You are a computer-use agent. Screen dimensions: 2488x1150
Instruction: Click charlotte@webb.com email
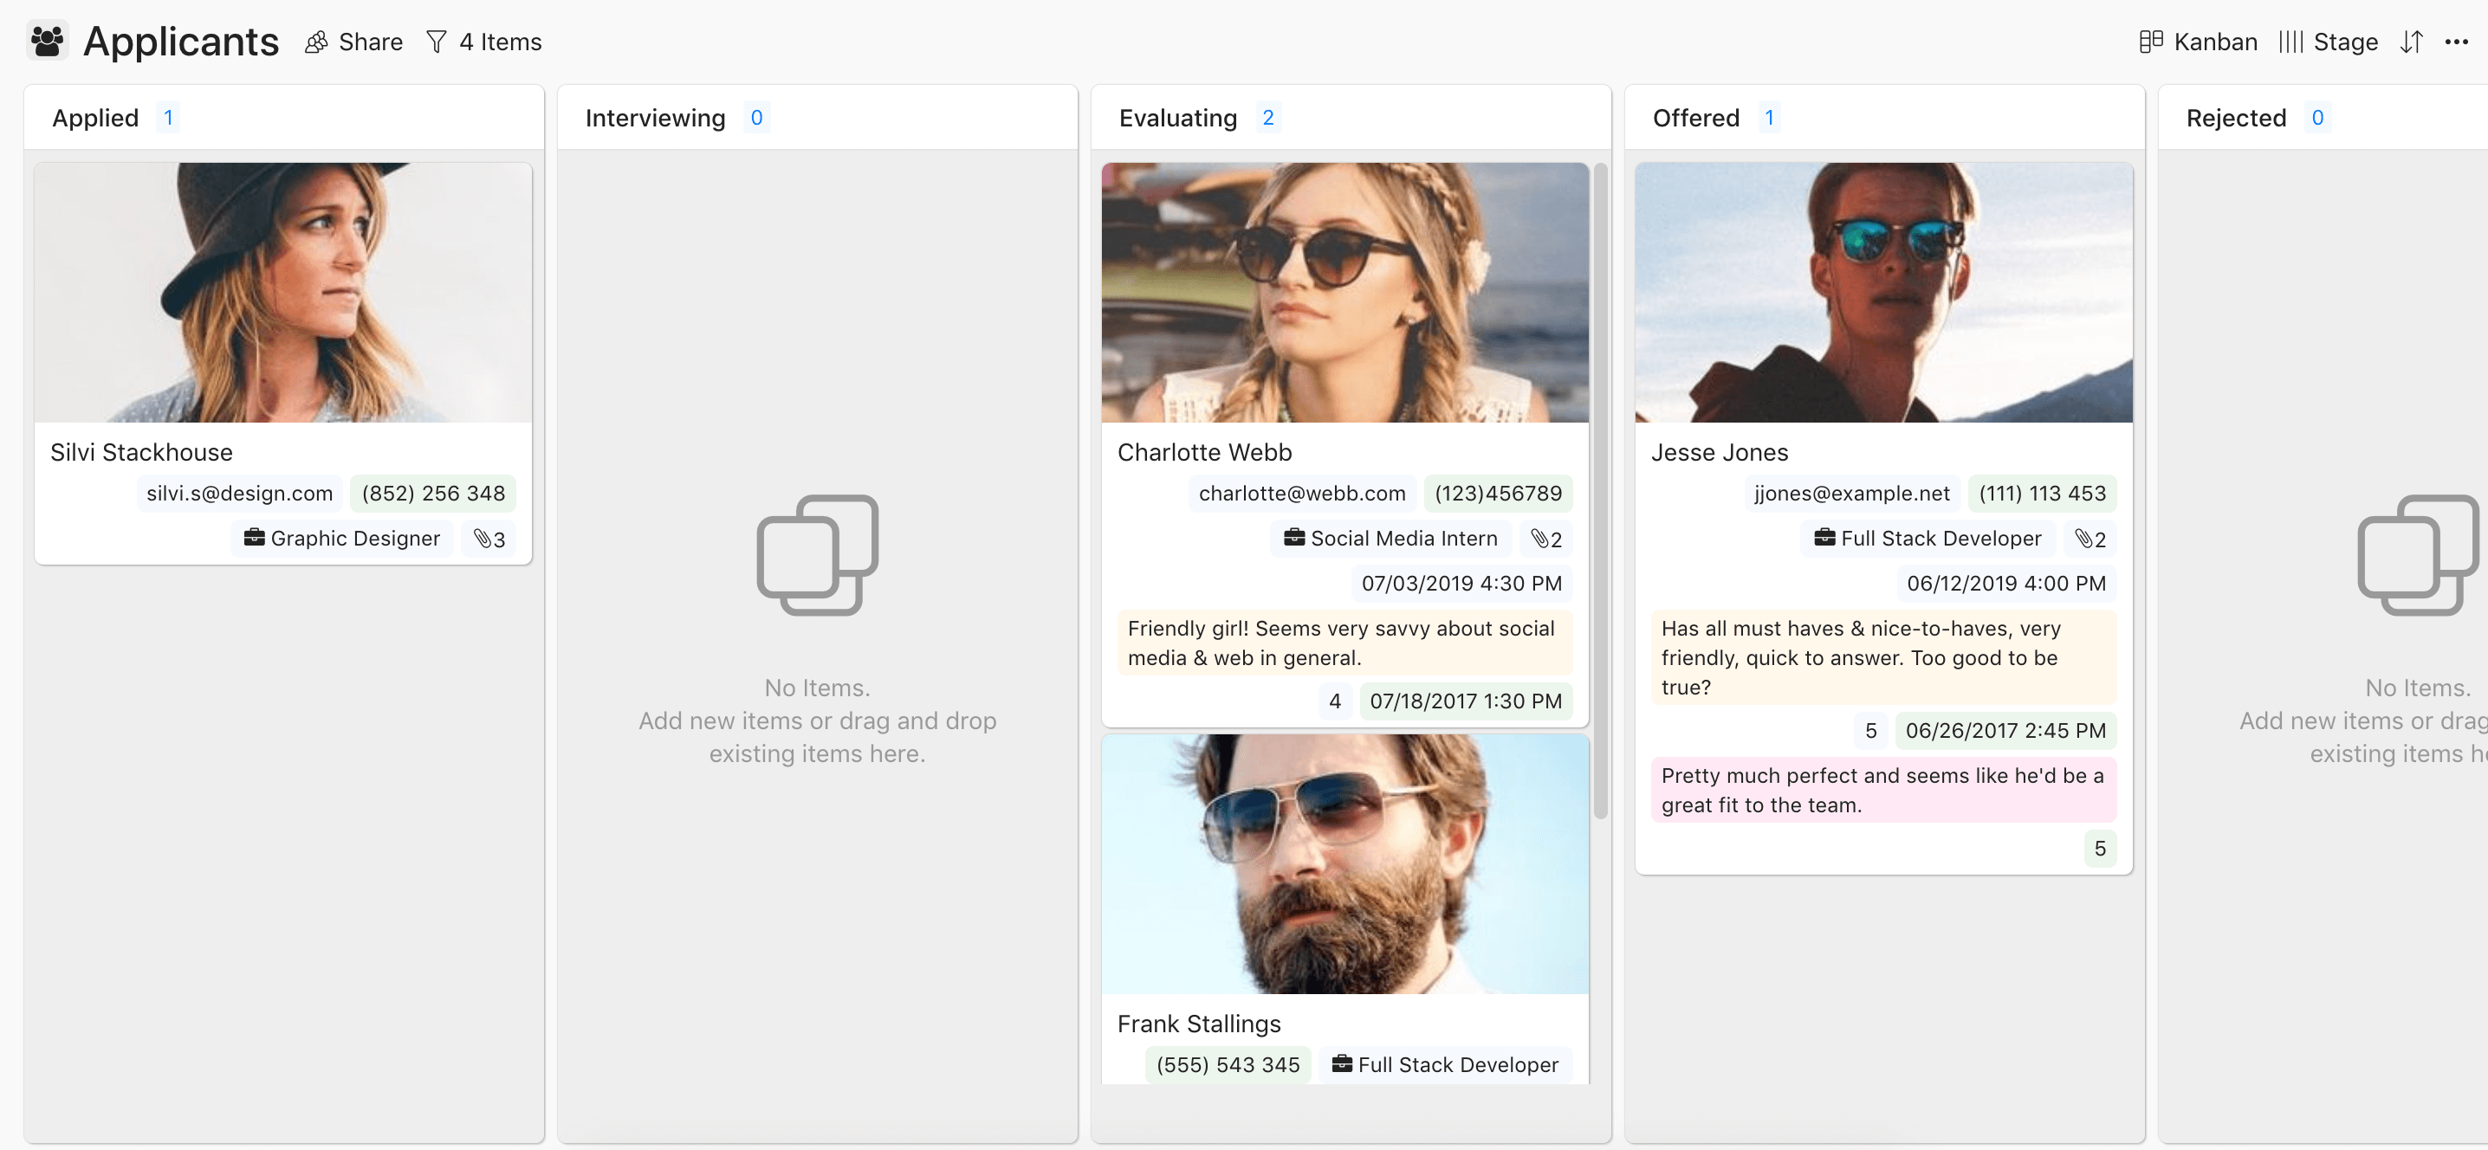click(x=1302, y=494)
